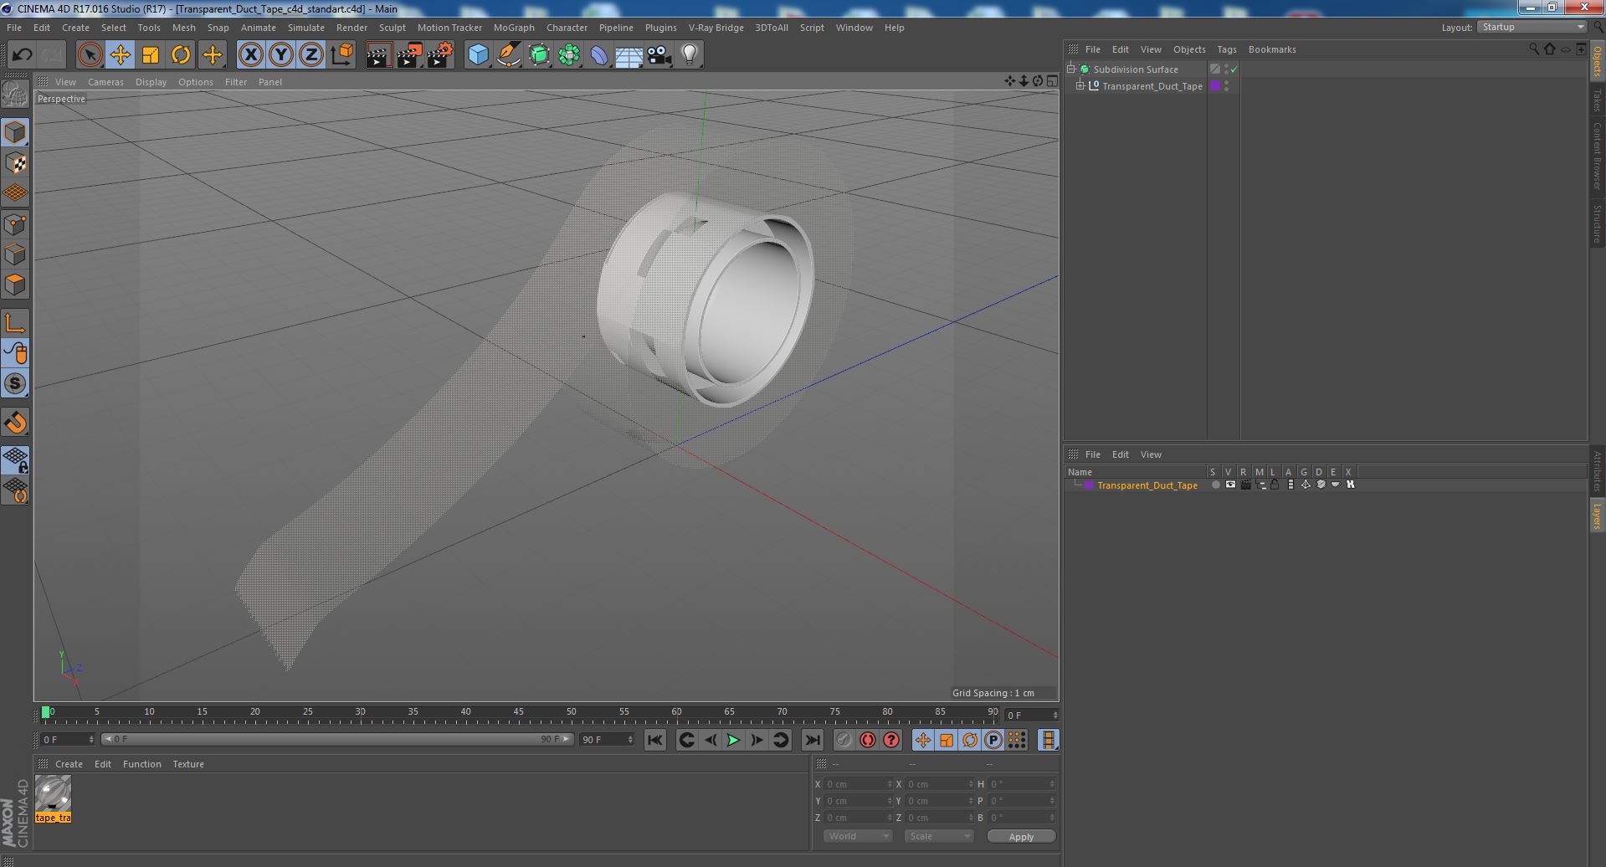Open the World coordinate system dropdown

[x=858, y=836]
